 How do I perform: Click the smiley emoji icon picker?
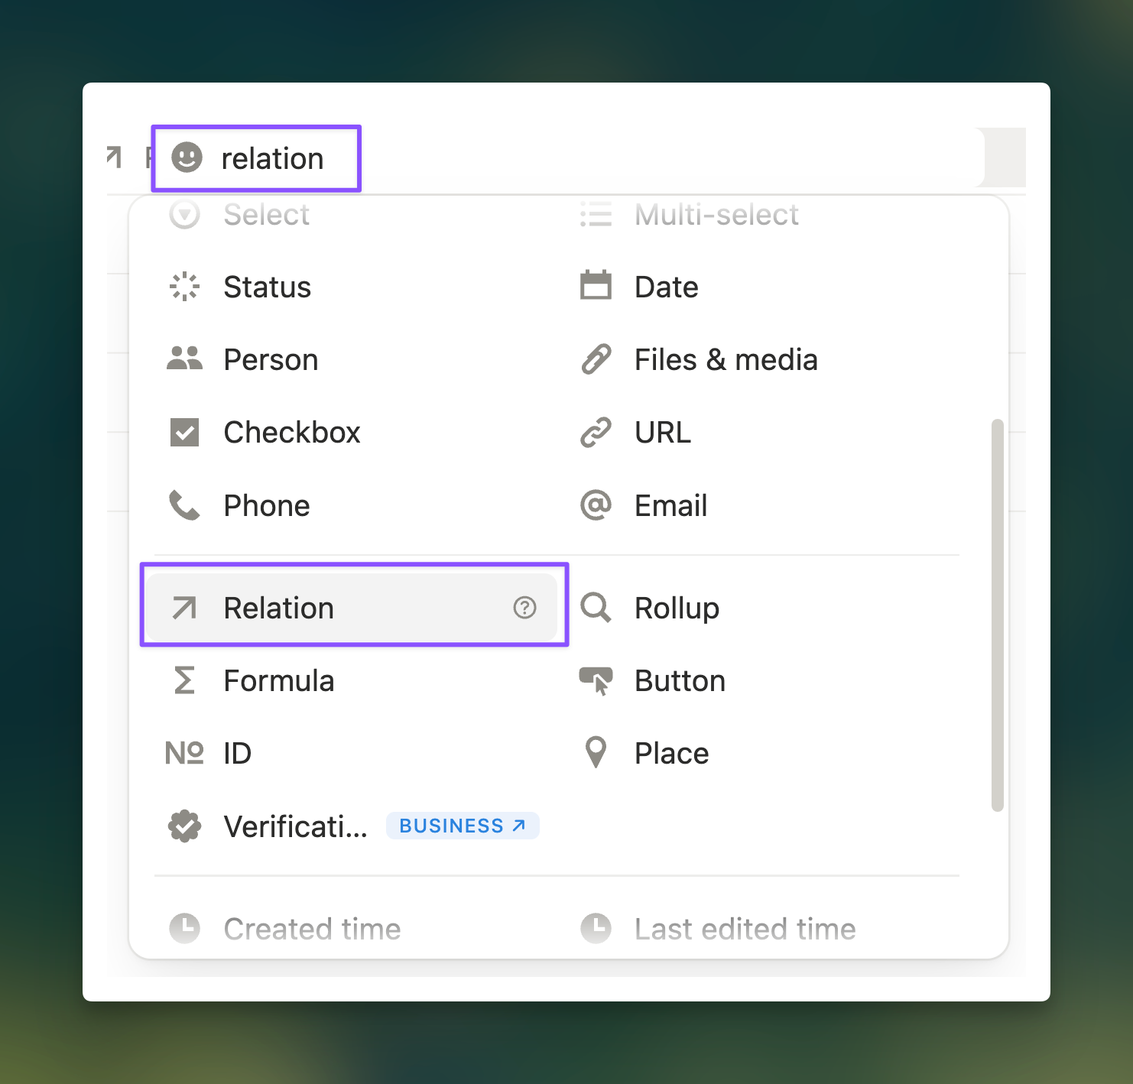[187, 158]
